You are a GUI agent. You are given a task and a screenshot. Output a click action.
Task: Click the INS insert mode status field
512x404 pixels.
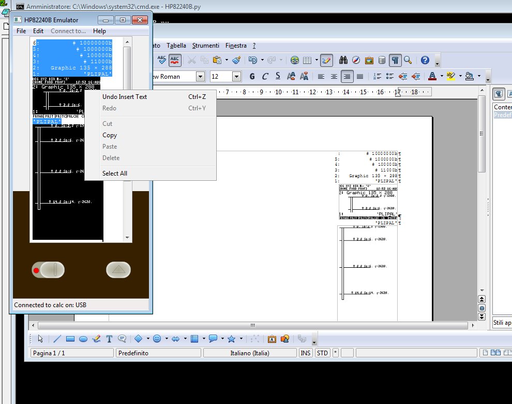click(306, 353)
